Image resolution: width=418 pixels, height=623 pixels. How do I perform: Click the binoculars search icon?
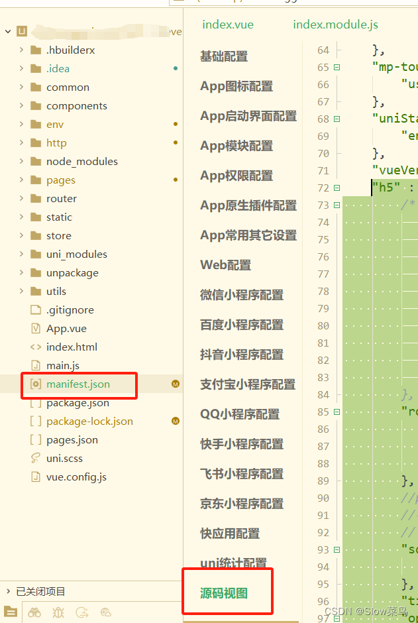(x=34, y=612)
